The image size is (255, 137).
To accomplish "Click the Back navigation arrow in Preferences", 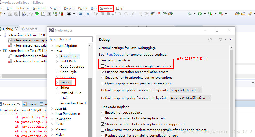I will (x=210, y=39).
